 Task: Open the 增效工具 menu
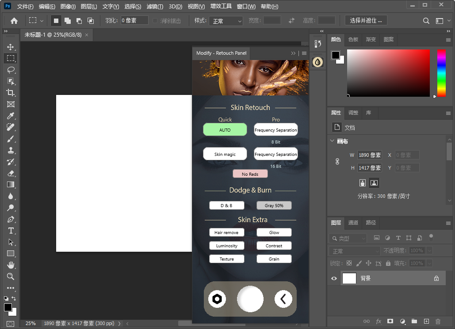tap(221, 6)
